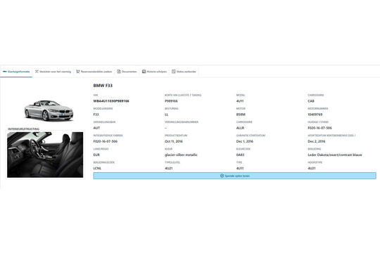Switch to Reserveonderdelen zoeken tab
The height and width of the screenshot is (253, 380).
[96, 72]
